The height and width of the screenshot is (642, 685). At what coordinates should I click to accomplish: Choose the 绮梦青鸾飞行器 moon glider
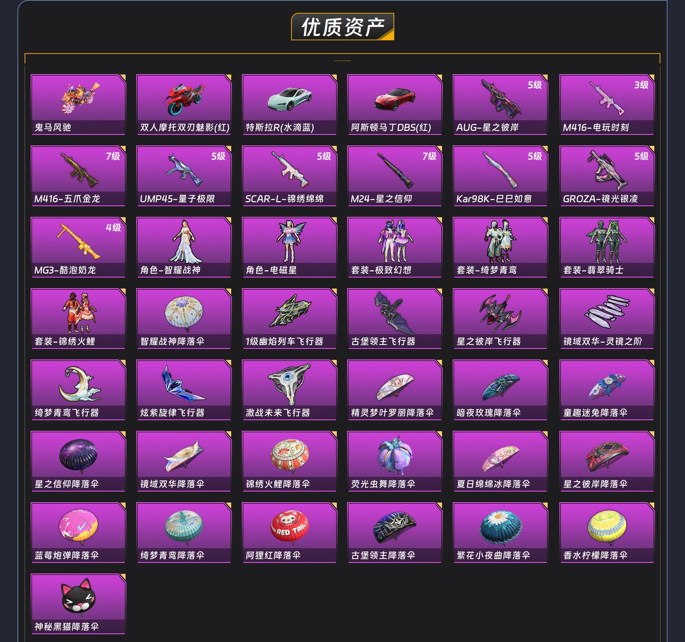(x=78, y=390)
